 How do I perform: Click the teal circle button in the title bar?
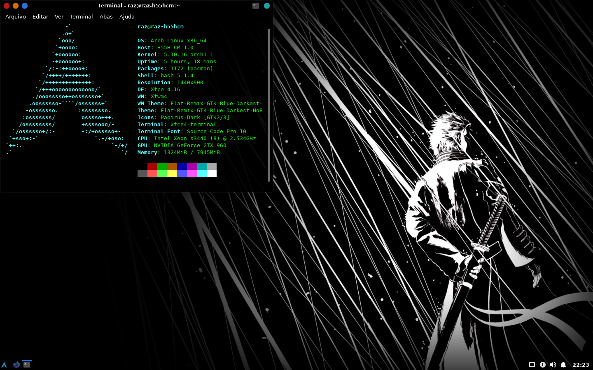[x=266, y=6]
